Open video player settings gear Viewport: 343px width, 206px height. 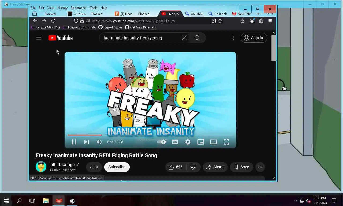click(x=188, y=142)
